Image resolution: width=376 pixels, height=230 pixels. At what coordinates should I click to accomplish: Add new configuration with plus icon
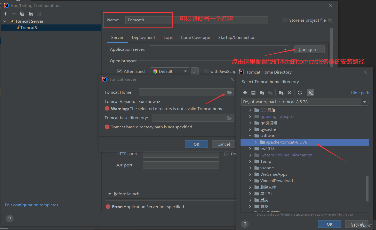[x=5, y=14]
